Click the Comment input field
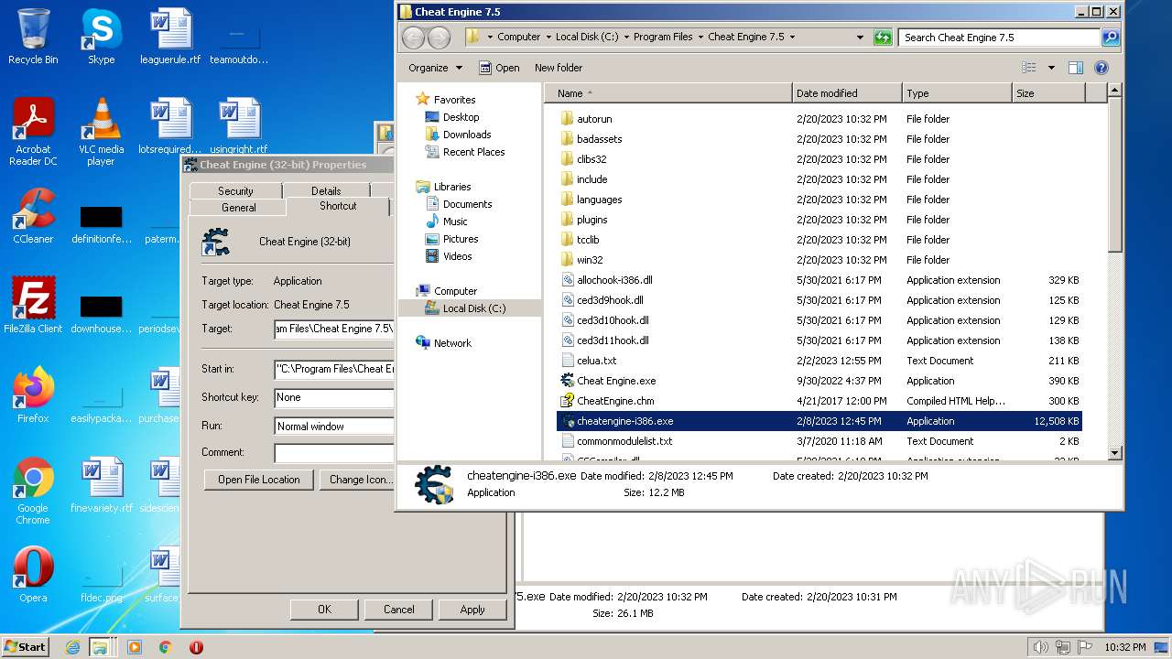The height and width of the screenshot is (659, 1172). click(334, 453)
